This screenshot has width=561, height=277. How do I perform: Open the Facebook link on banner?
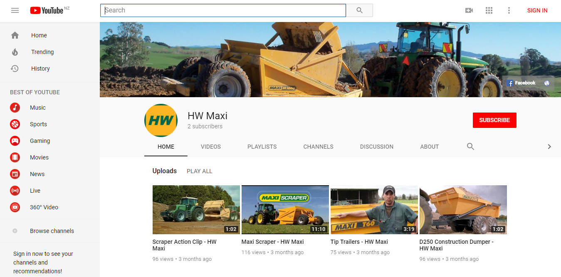coord(521,83)
